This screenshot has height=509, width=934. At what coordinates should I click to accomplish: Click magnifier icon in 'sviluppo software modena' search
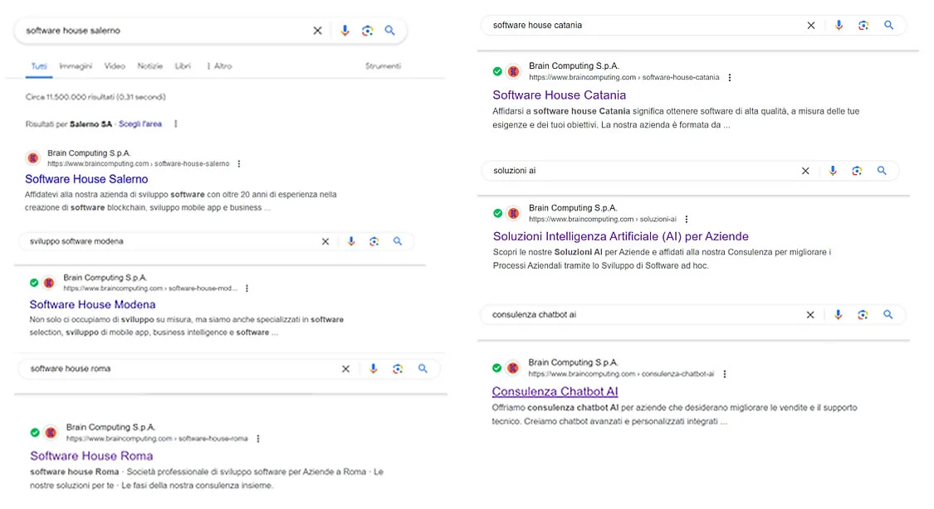(x=398, y=241)
